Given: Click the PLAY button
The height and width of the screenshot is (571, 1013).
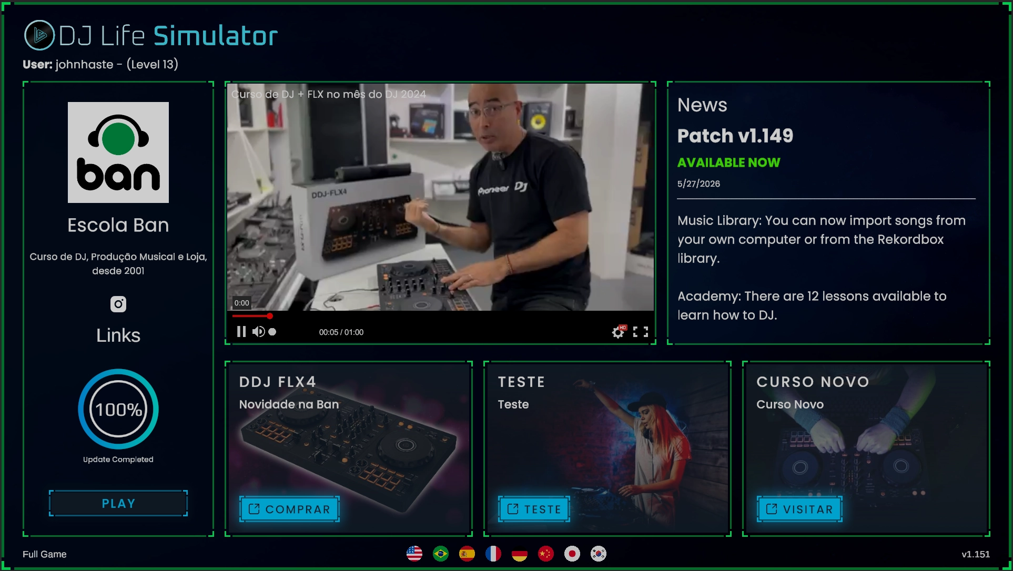Looking at the screenshot, I should [x=118, y=503].
